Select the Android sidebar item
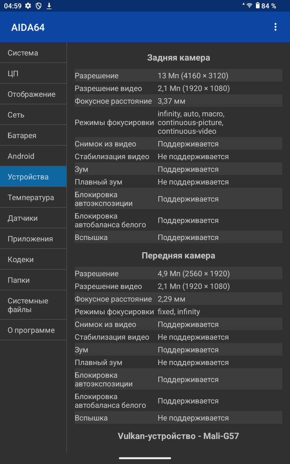 pos(33,156)
